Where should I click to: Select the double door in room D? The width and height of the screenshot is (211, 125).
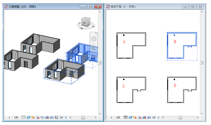(190, 91)
